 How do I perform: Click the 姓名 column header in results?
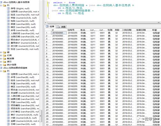84,30
